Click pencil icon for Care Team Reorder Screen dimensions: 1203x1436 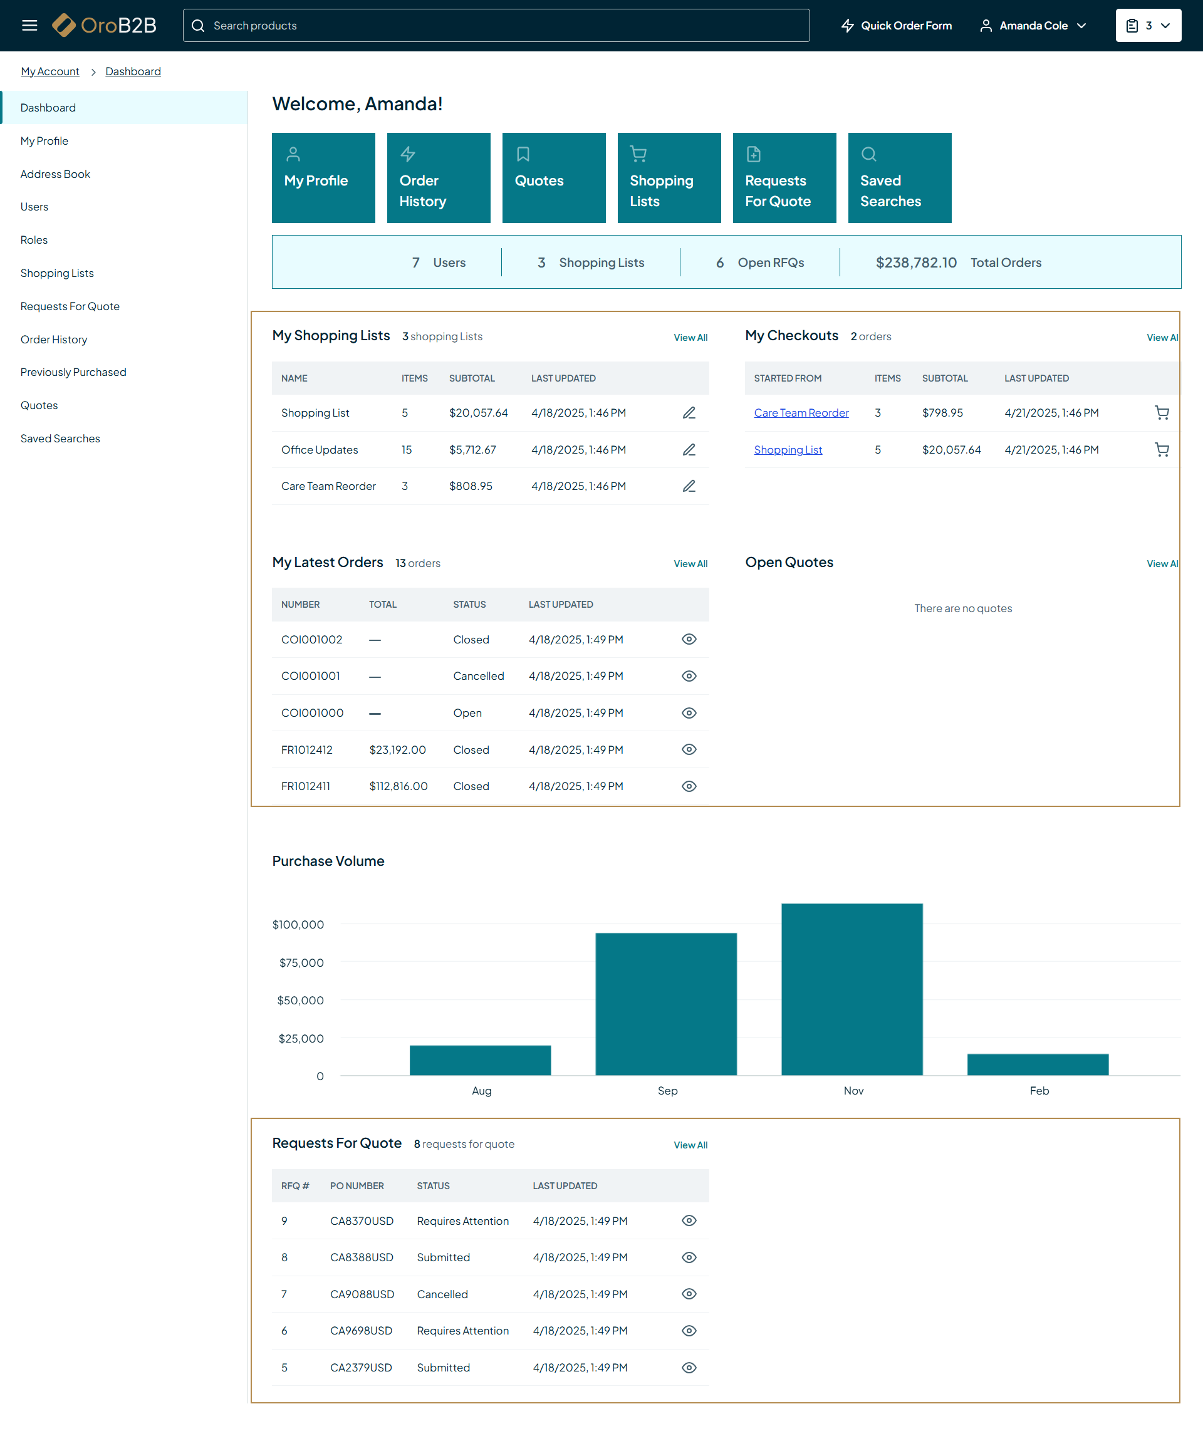click(x=689, y=486)
